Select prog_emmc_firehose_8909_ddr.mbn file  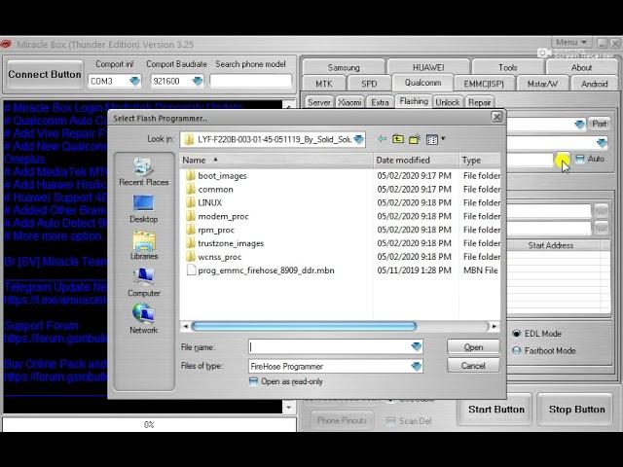coord(261,270)
